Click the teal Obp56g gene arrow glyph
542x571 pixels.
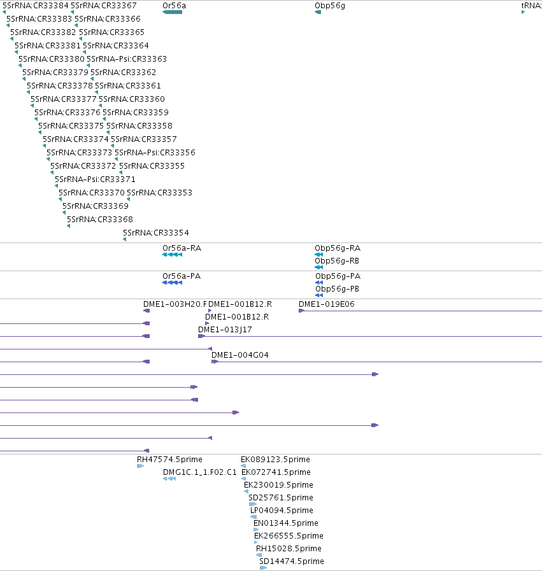tap(318, 12)
